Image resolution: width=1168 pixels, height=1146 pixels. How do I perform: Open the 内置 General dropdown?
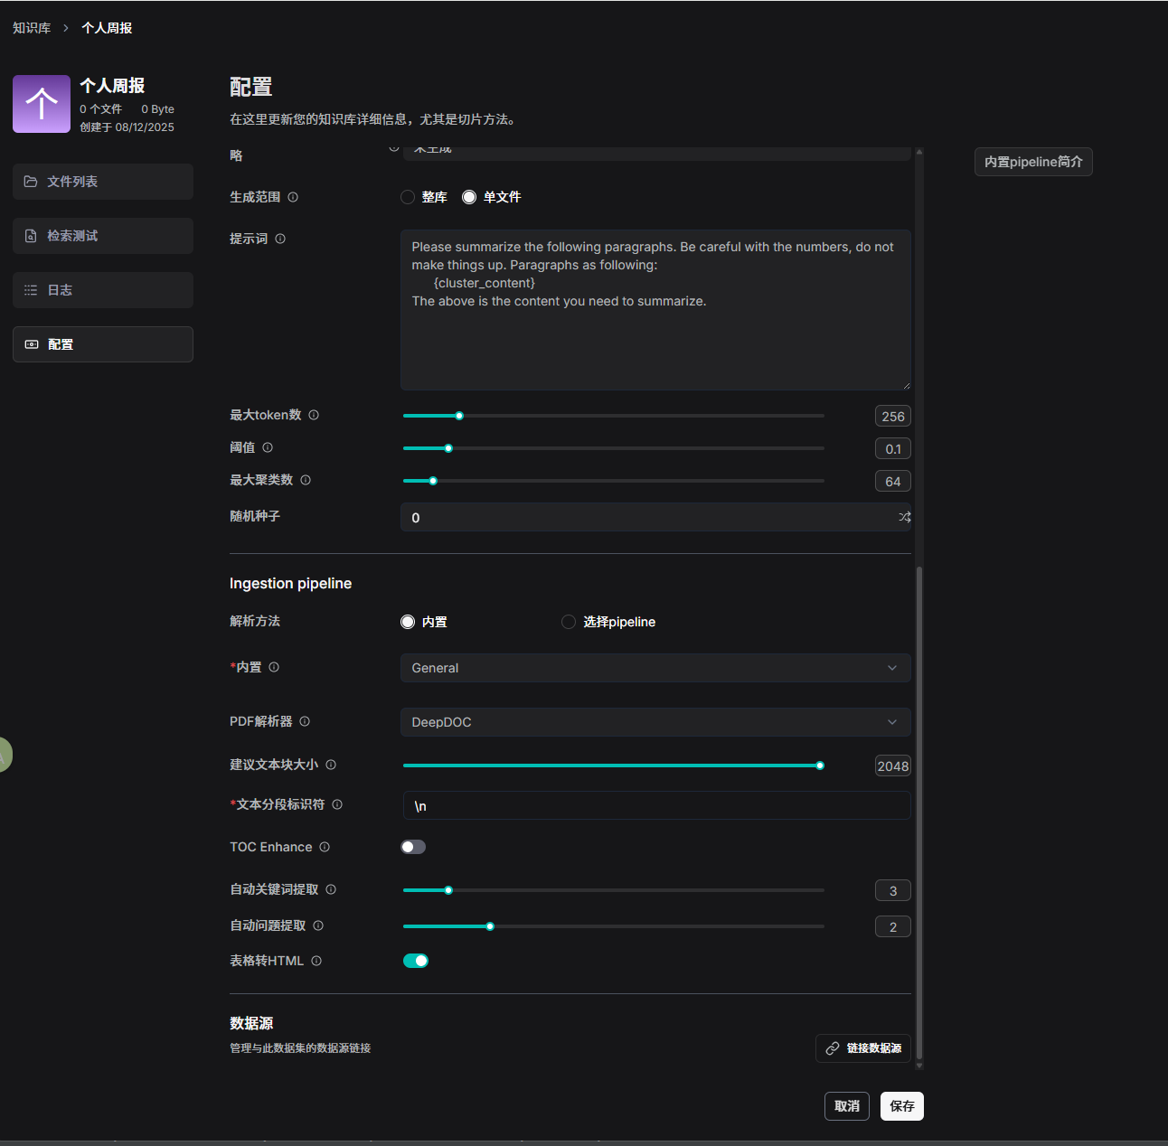(x=655, y=668)
